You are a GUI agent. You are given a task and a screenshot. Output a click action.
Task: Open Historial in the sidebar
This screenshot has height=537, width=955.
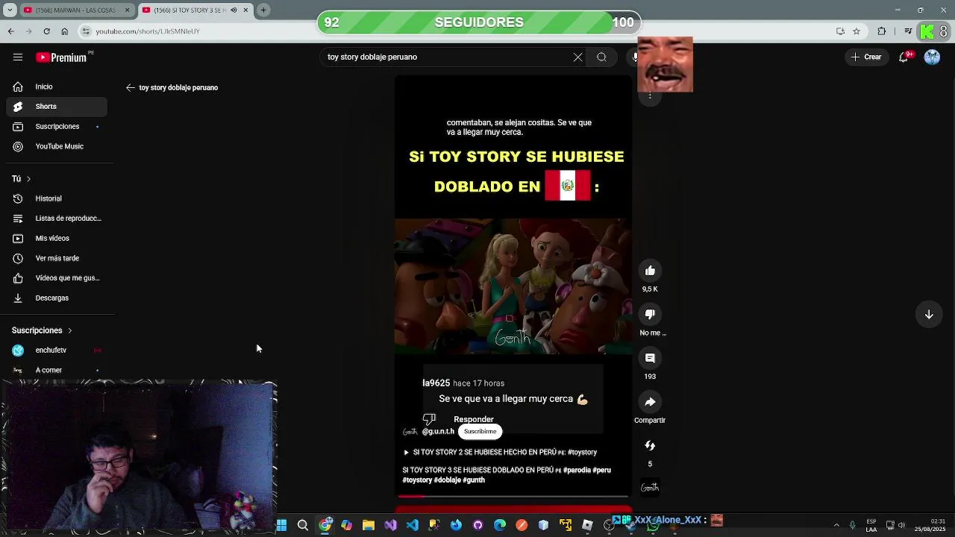coord(57,198)
